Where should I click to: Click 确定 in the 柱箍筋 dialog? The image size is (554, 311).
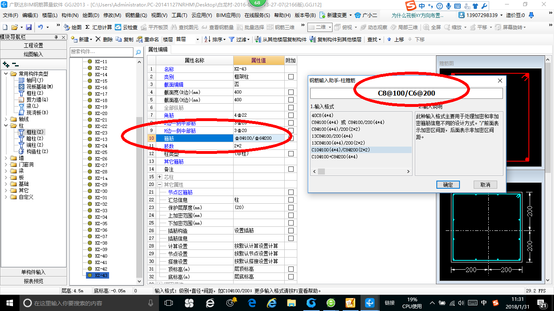pos(448,185)
